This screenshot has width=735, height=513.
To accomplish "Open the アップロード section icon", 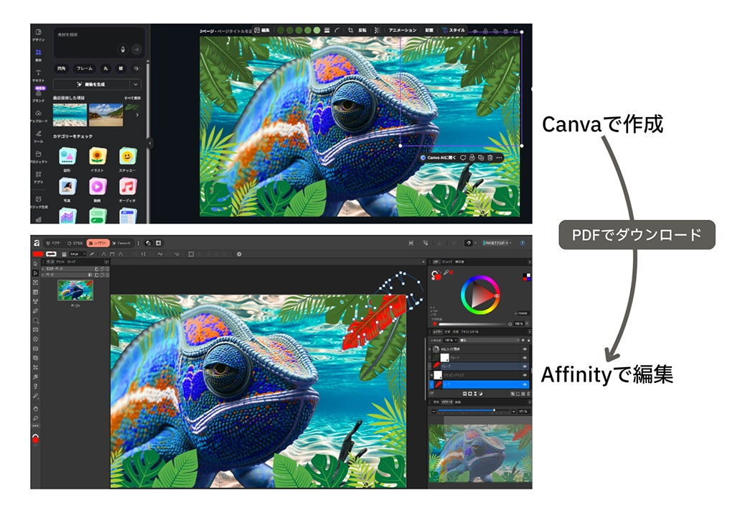I will coord(38,114).
